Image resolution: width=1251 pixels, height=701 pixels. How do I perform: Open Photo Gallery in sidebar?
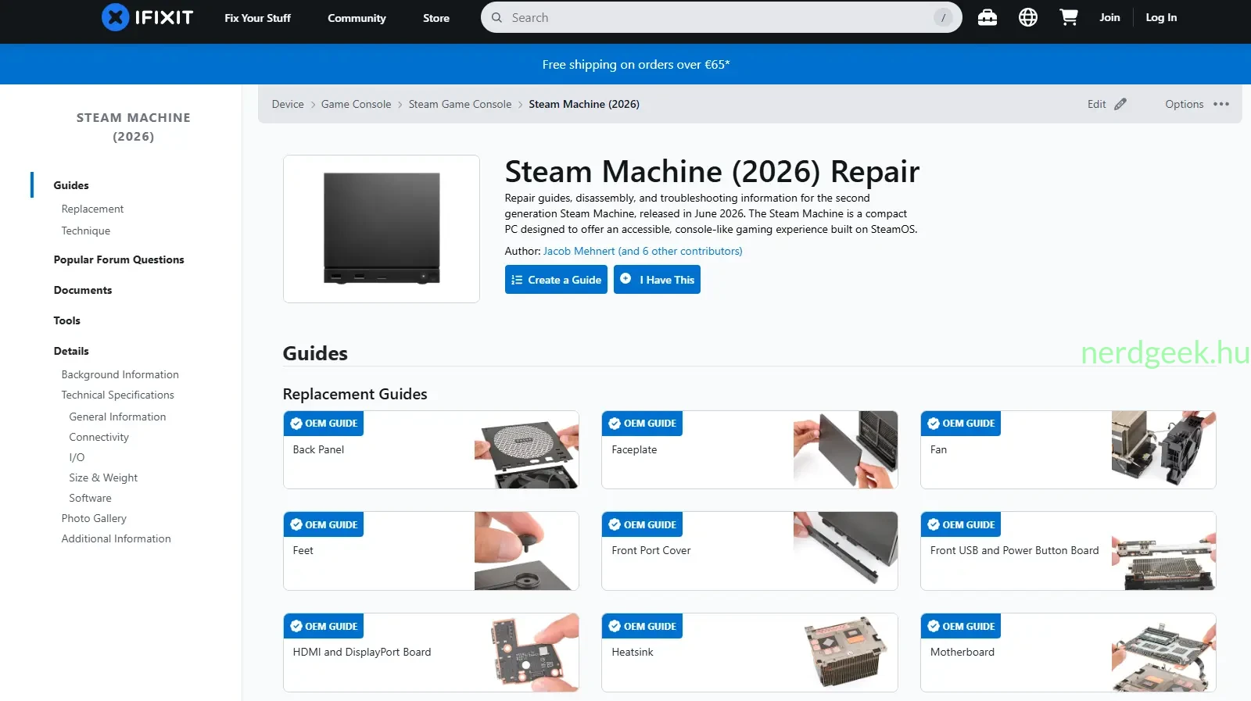point(94,518)
